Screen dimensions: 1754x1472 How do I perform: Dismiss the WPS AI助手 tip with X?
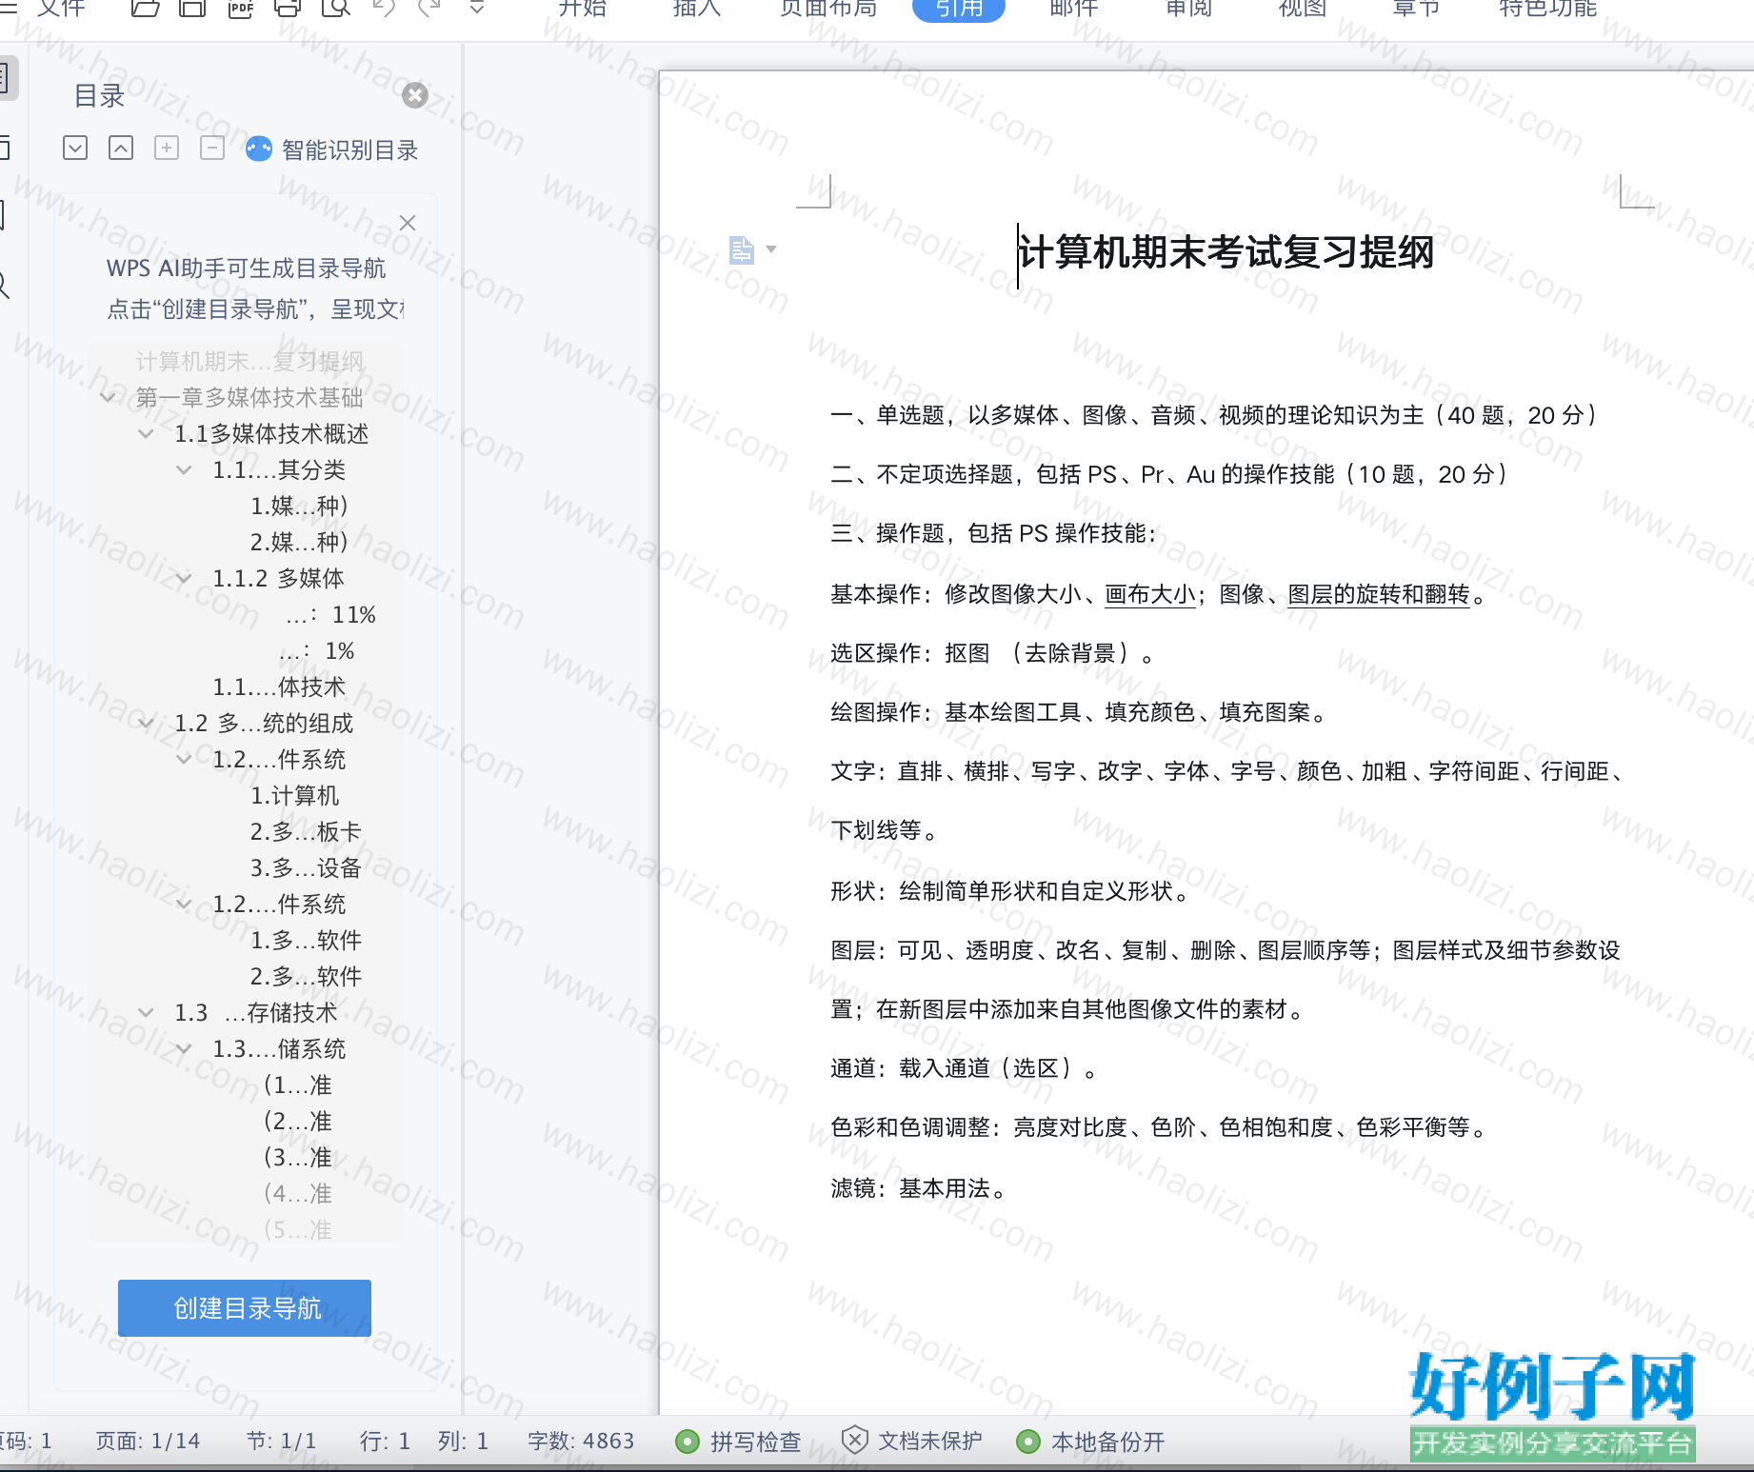point(408,223)
